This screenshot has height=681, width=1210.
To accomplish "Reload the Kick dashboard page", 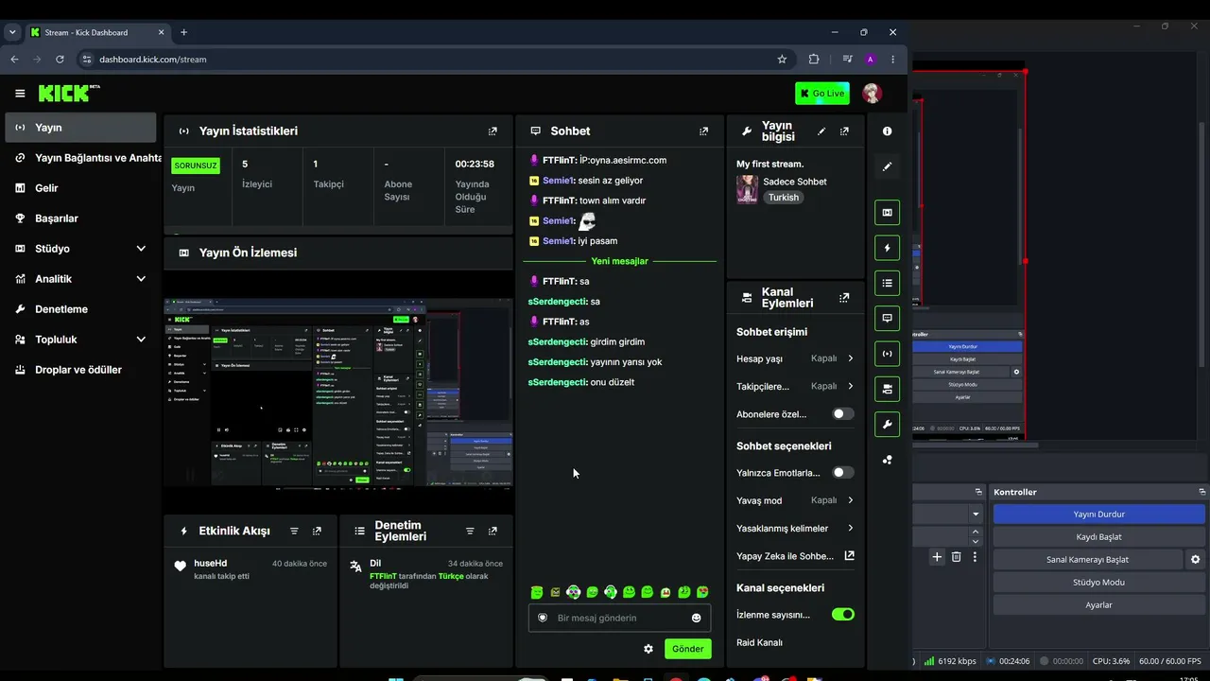I will [x=60, y=60].
